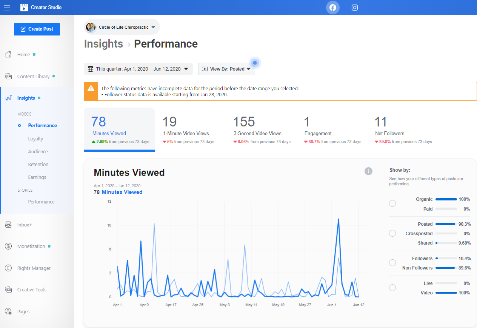Select the Live/Video radio button
This screenshot has width=477, height=328.
(x=392, y=288)
